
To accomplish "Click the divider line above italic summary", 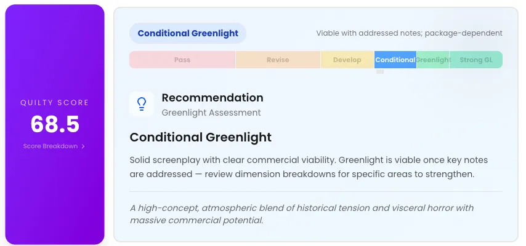I will [315, 191].
